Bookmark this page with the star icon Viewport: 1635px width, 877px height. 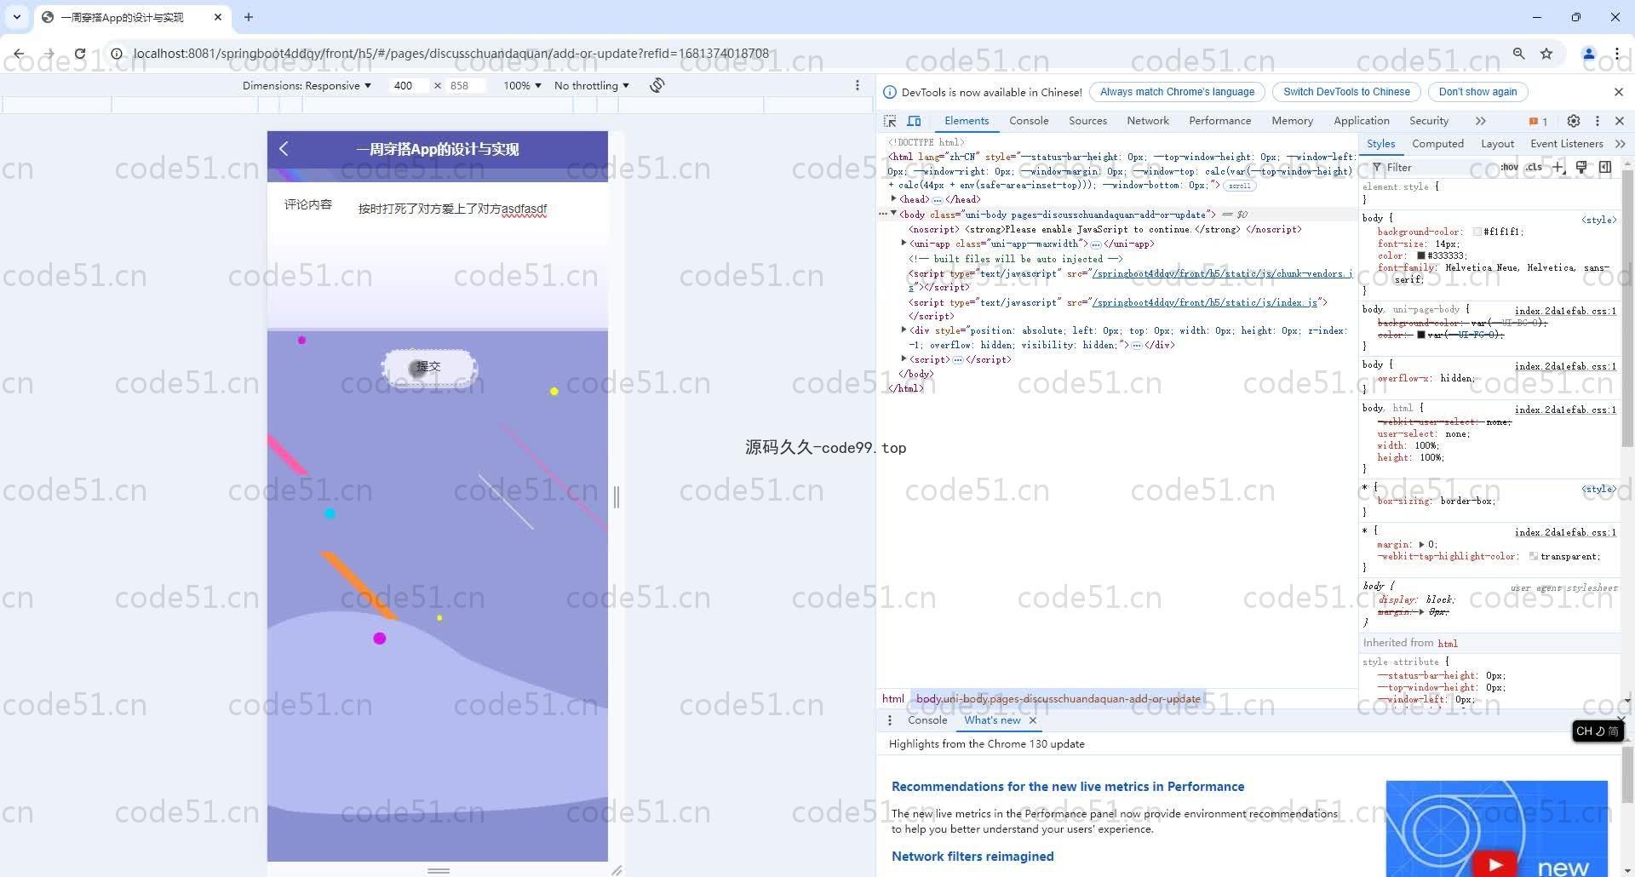(x=1546, y=54)
